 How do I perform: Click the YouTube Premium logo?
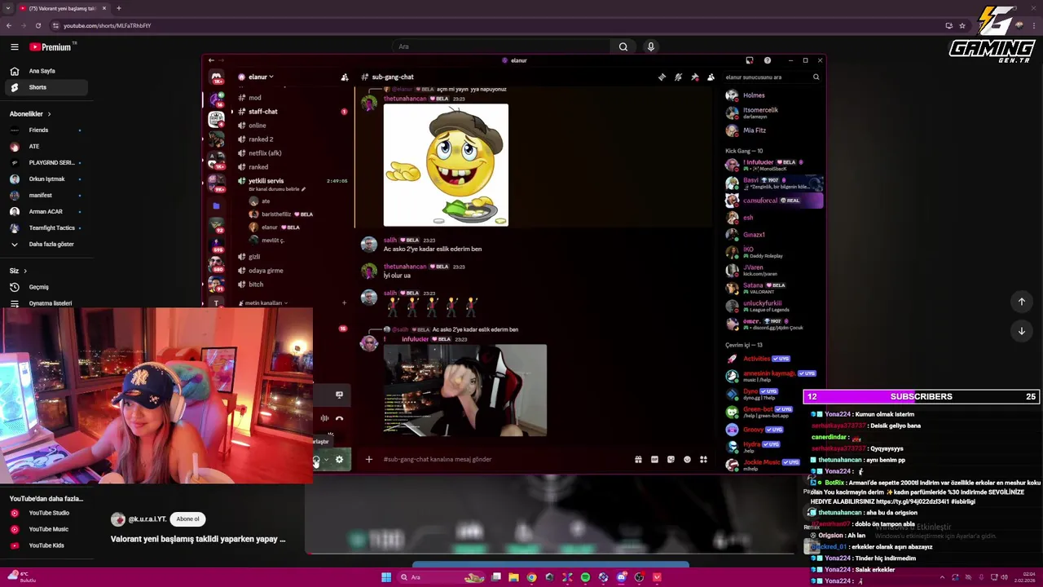[x=51, y=47]
